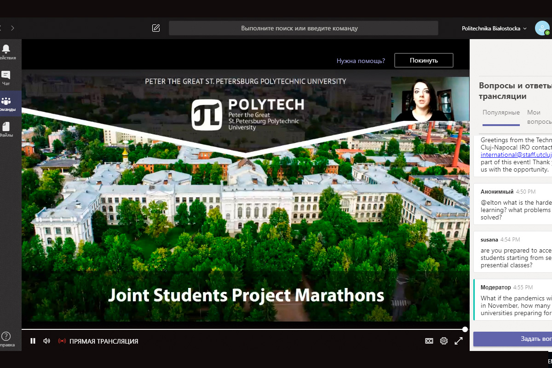Go forward with the navigation chevron
This screenshot has width=552, height=368.
(x=12, y=28)
